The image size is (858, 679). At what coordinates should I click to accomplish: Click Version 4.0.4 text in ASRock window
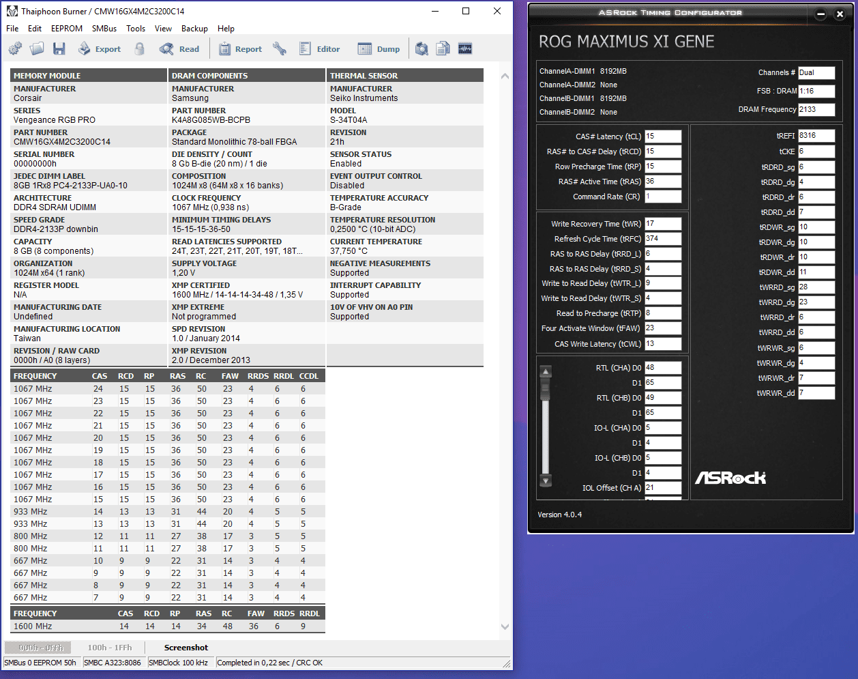click(559, 515)
